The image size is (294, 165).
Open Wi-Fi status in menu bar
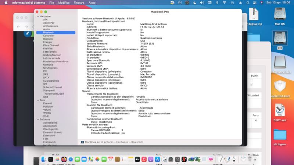(x=225, y=3)
